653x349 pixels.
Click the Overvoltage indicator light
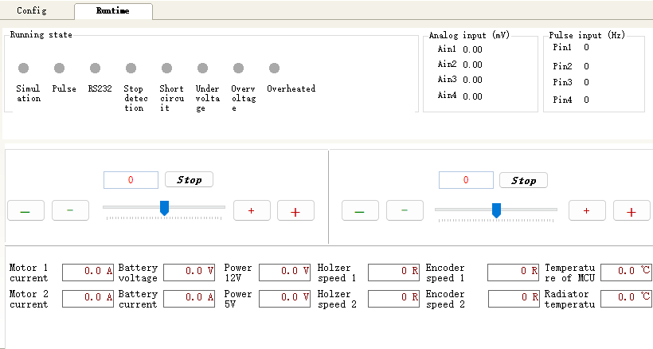pyautogui.click(x=238, y=69)
